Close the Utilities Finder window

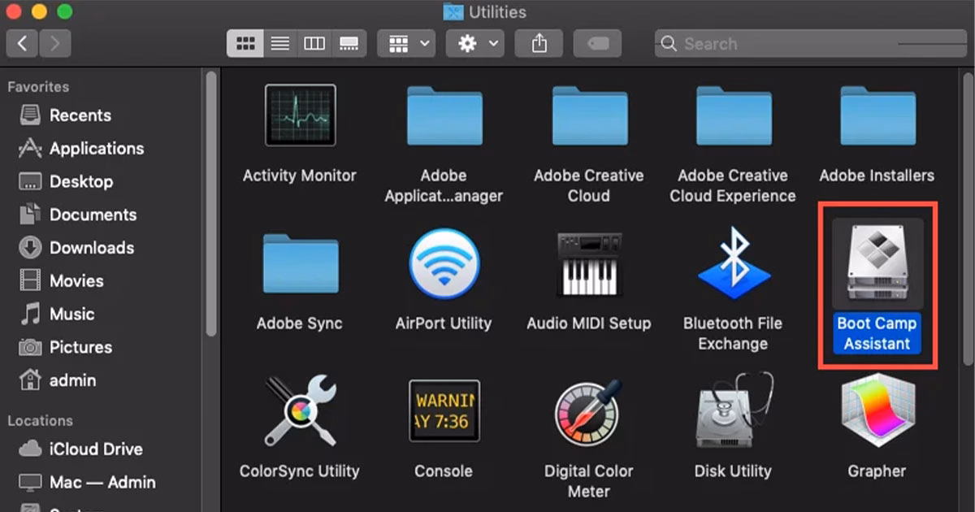pyautogui.click(x=14, y=12)
